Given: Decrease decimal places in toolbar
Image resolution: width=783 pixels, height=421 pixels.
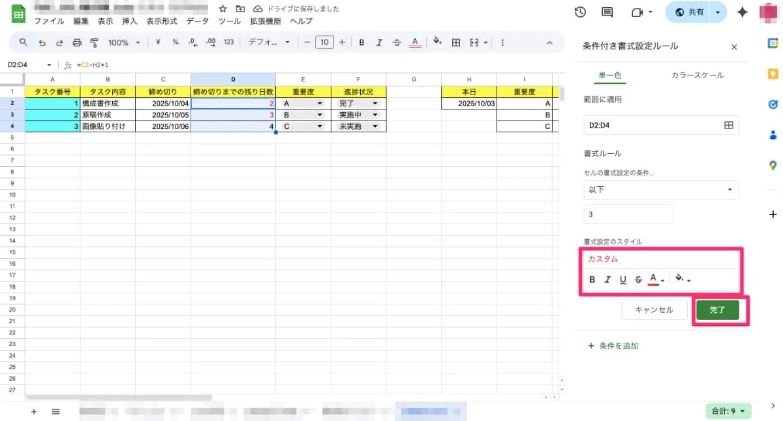Looking at the screenshot, I should [x=192, y=42].
